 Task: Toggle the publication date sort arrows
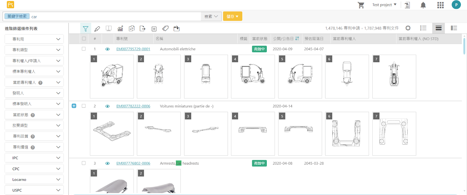[x=297, y=39]
